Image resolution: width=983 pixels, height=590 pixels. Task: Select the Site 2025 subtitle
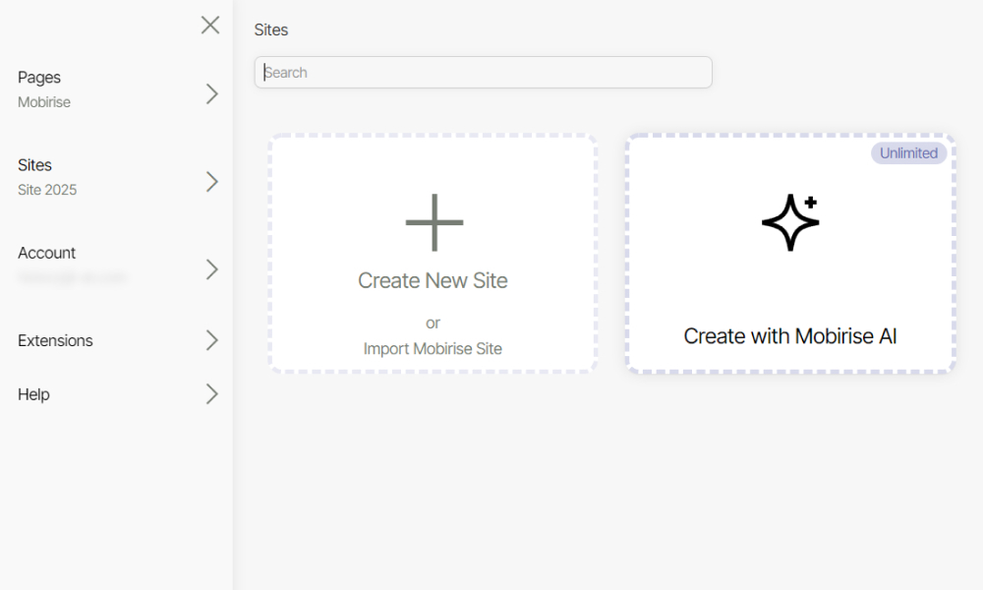[47, 190]
